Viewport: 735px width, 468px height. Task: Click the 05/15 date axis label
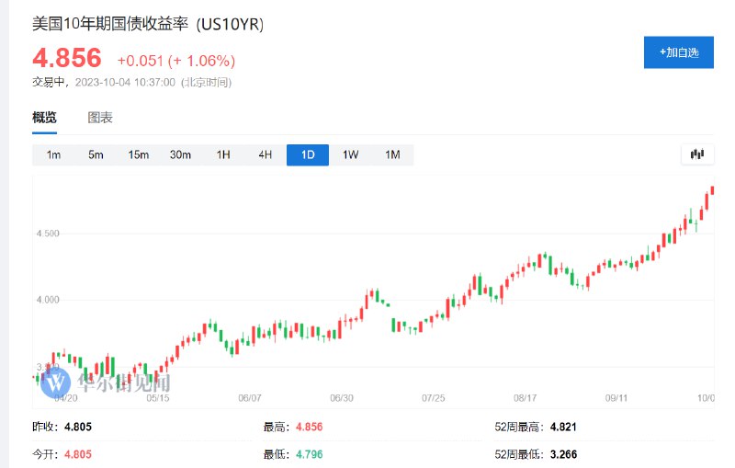pyautogui.click(x=158, y=398)
